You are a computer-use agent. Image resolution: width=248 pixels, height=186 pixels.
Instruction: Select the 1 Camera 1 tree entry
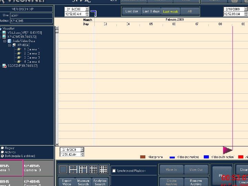[32, 49]
